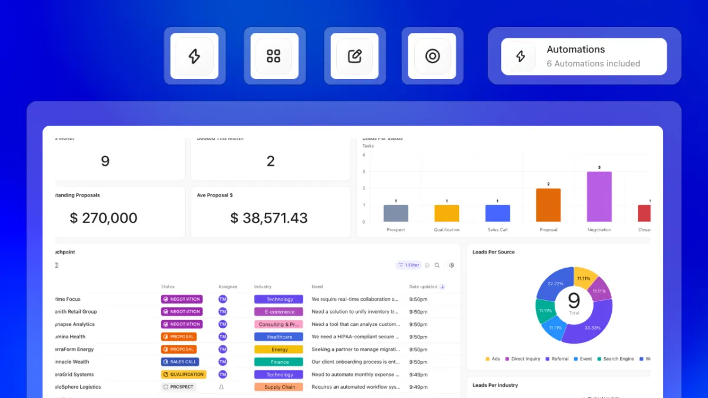Select the edit pencil tile icon

tap(354, 56)
